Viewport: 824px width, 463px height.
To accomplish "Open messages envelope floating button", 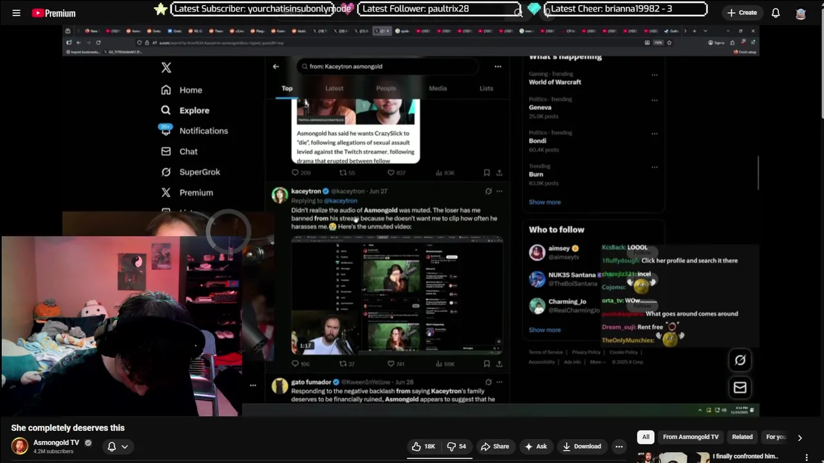I will coord(740,387).
